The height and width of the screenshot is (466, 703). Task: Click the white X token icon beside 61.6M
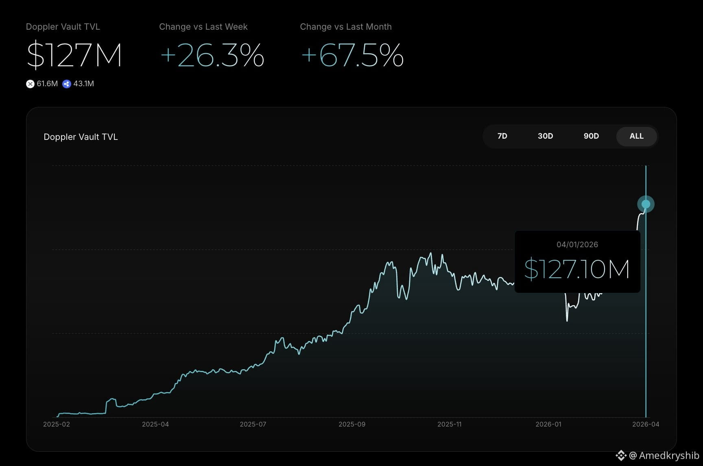click(x=30, y=84)
